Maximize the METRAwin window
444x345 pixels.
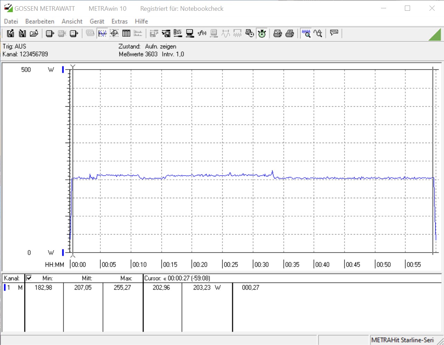408,8
